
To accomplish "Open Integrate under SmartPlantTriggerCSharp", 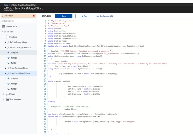I will (14, 78).
